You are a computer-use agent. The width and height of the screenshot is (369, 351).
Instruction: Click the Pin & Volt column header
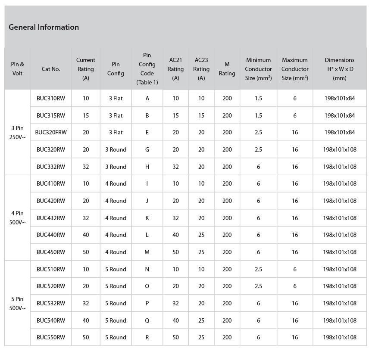[x=17, y=69]
